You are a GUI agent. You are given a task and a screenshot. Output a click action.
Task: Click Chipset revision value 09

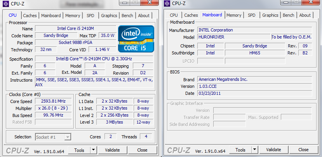pos(305,46)
